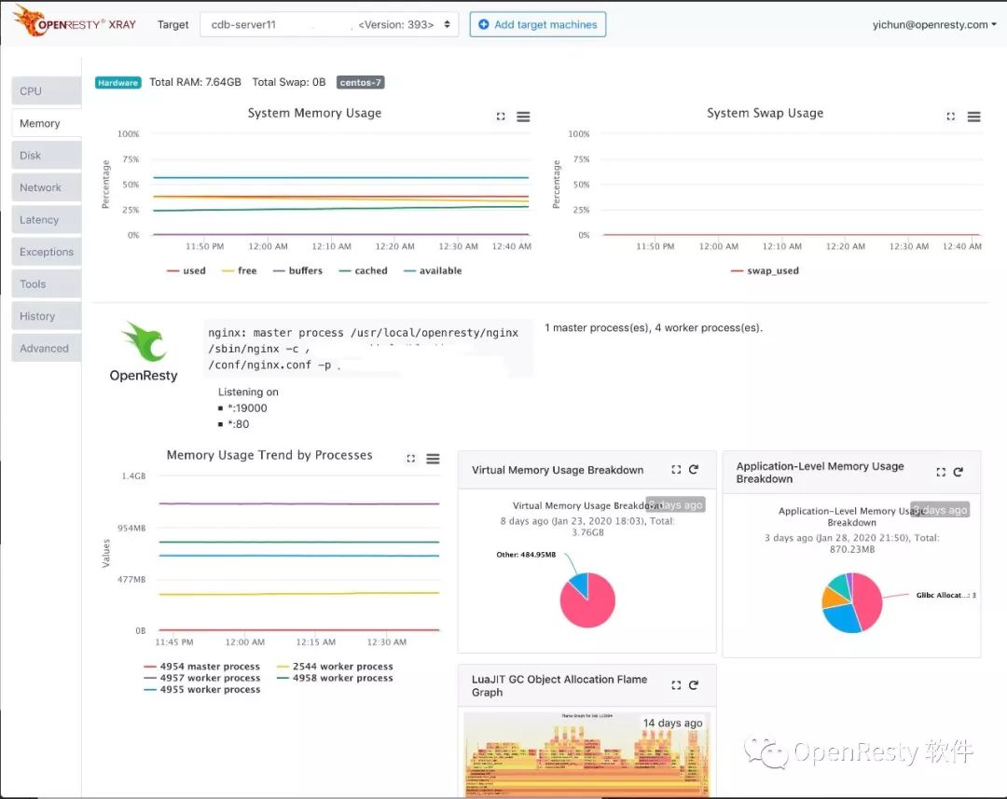The height and width of the screenshot is (799, 1007).
Task: Open System Memory Usage chart menu
Action: 523,117
